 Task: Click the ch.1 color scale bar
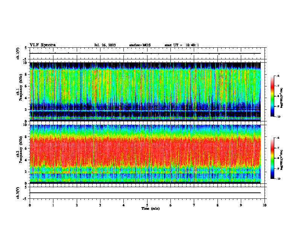tap(272, 96)
